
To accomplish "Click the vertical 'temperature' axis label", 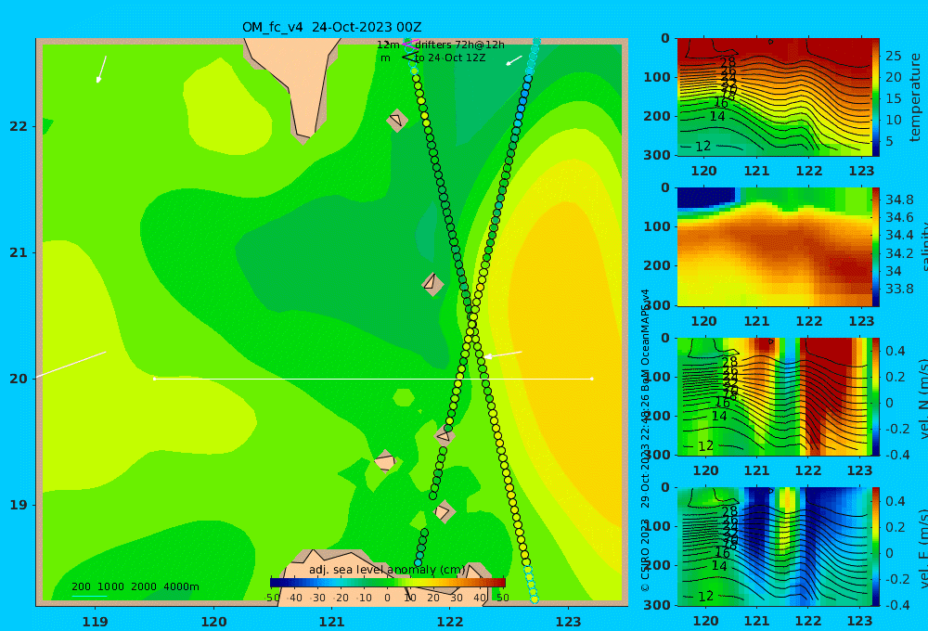I will coord(915,97).
